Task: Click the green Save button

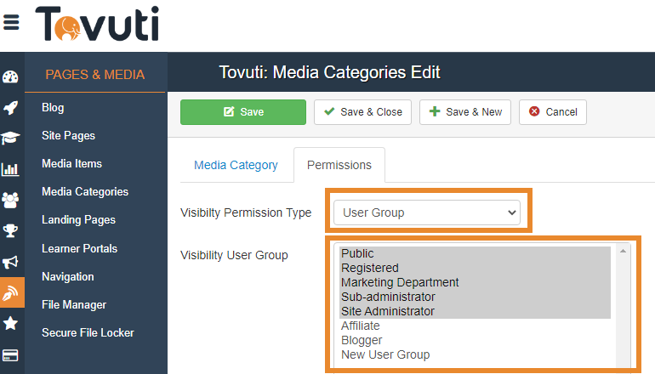Action: [x=242, y=112]
